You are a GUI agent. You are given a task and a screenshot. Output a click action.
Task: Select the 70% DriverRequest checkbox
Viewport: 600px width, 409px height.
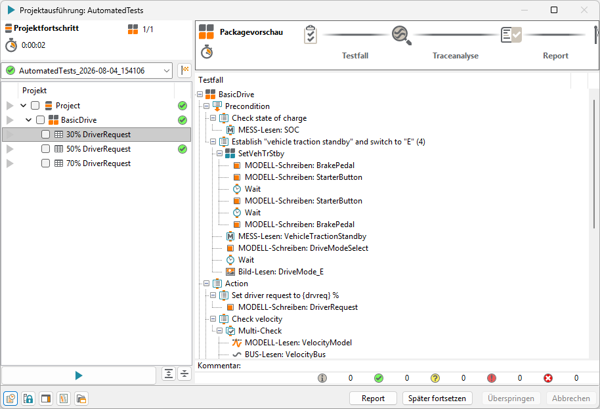click(x=45, y=163)
